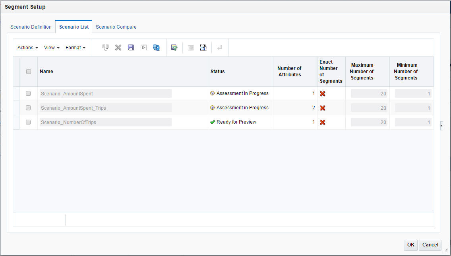Click the run scenario play icon
451x256 pixels.
pyautogui.click(x=143, y=47)
